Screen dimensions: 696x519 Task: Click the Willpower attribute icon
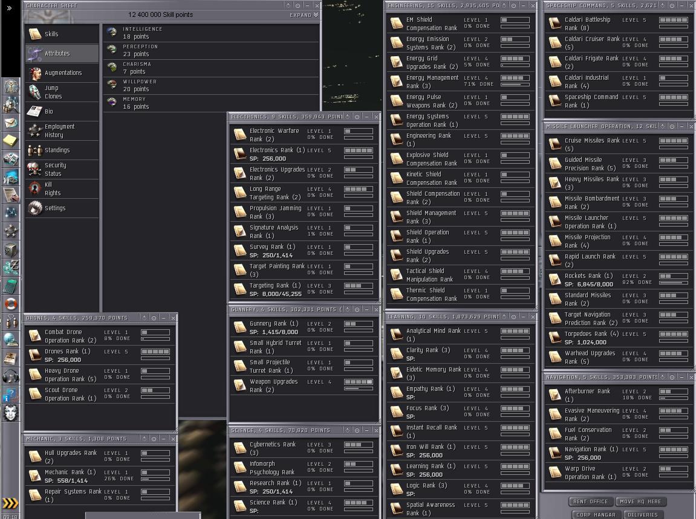coord(112,85)
